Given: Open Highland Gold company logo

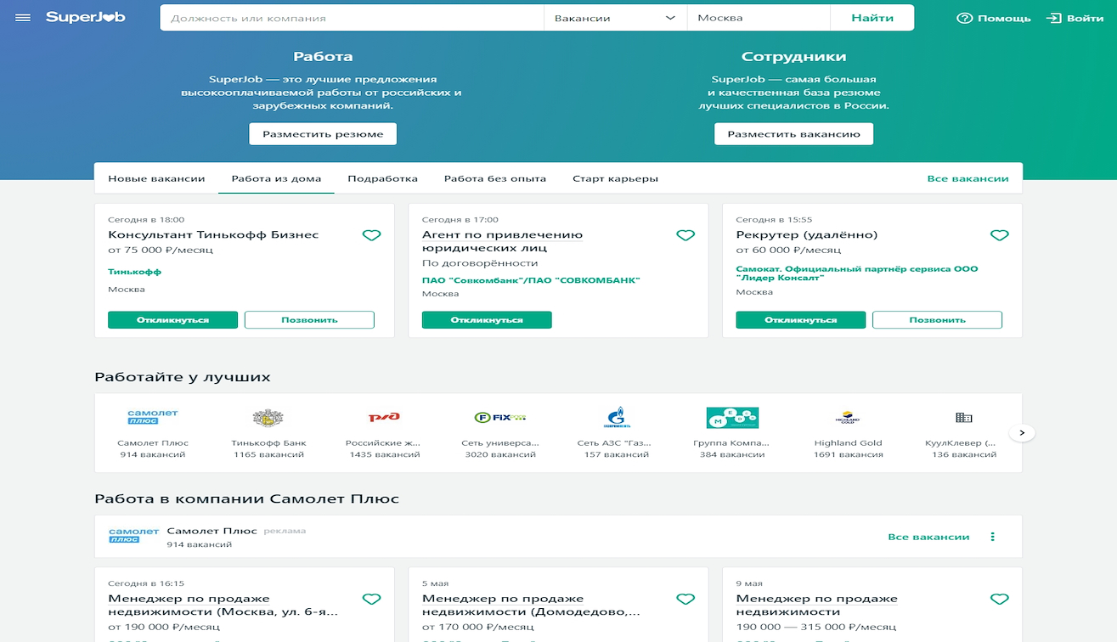Looking at the screenshot, I should point(848,418).
